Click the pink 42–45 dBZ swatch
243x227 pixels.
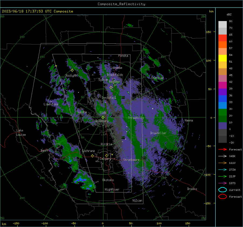222,78
